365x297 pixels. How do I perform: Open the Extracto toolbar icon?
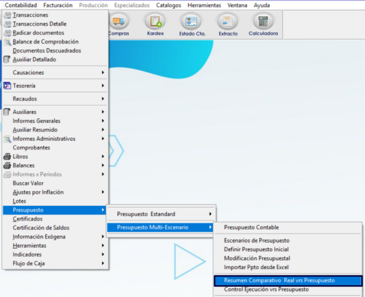point(228,22)
